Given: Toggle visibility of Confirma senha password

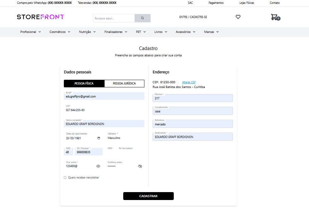Looking at the screenshot, I should coord(140,166).
